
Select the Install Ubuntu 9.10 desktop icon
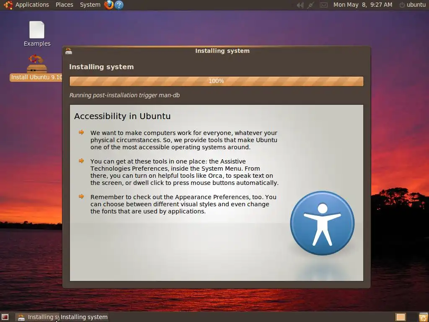(x=36, y=68)
